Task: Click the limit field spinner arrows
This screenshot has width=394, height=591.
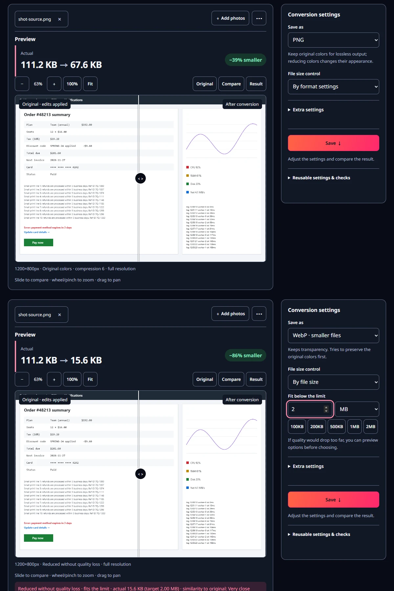Action: [x=326, y=409]
